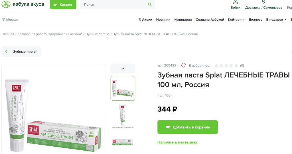This screenshot has width=292, height=154.
Task: Open the Наличие в магазинах link
Action: (177, 142)
